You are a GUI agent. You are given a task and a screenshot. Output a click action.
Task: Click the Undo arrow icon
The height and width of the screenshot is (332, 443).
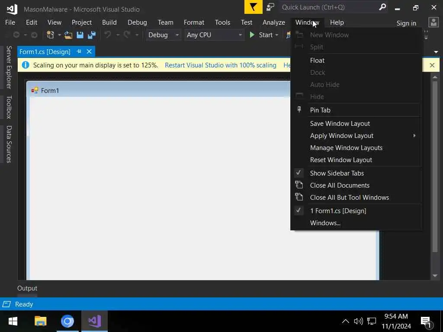point(108,35)
